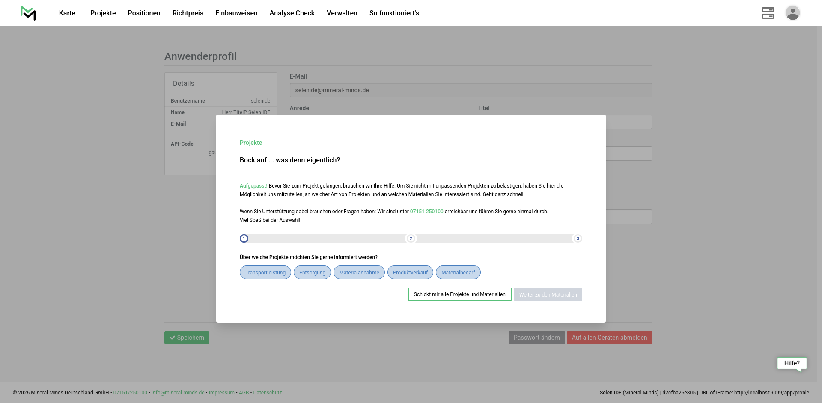This screenshot has width=822, height=403.
Task: Jump to step 2 in progress bar
Action: point(411,238)
